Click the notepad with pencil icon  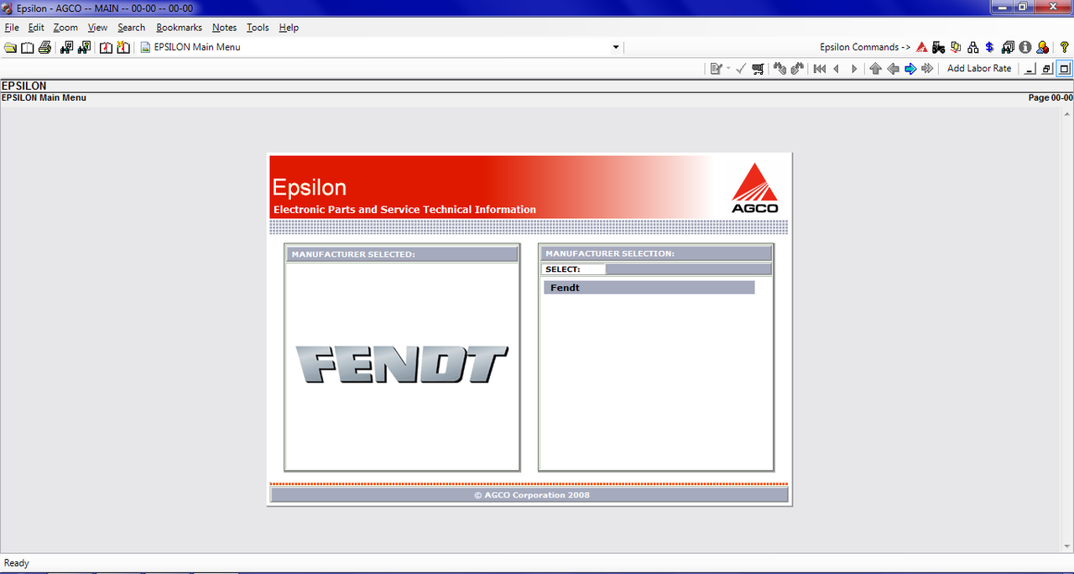click(716, 69)
